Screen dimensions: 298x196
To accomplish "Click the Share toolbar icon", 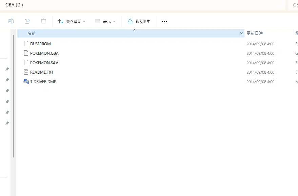I will point(27,21).
